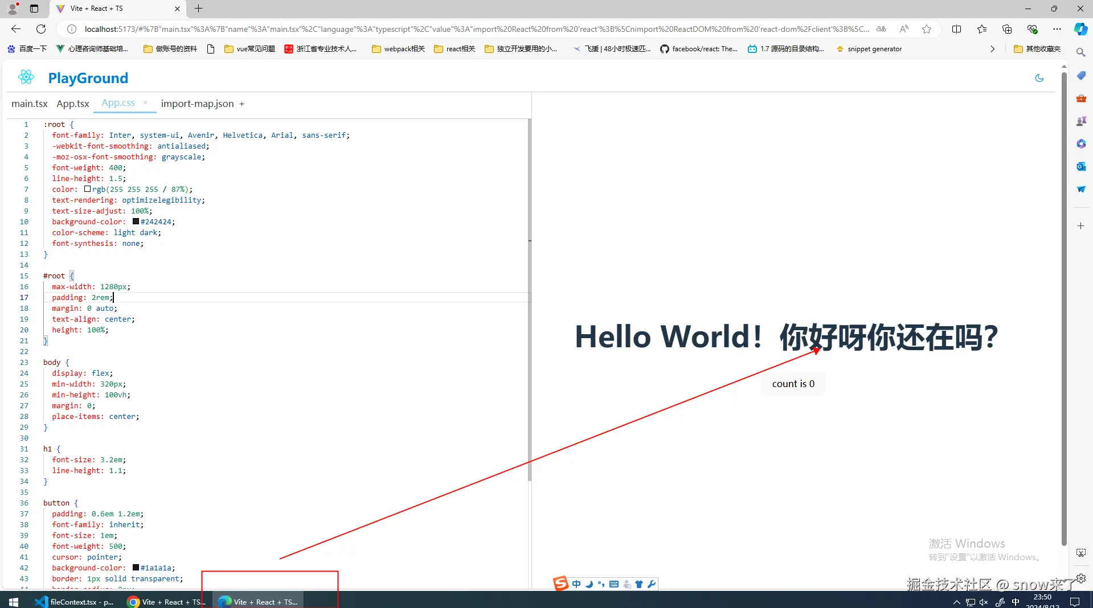Click the address bar URL field
The height and width of the screenshot is (608, 1093).
pyautogui.click(x=476, y=29)
